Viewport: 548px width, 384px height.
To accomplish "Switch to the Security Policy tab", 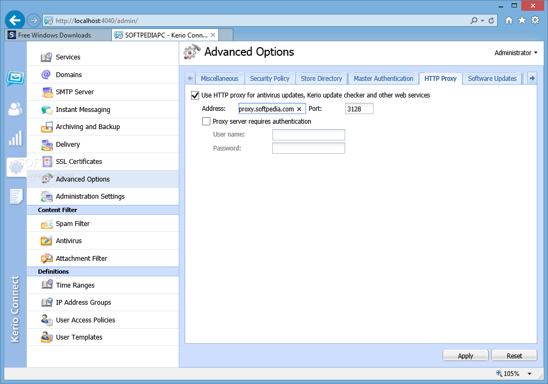I will click(x=270, y=79).
